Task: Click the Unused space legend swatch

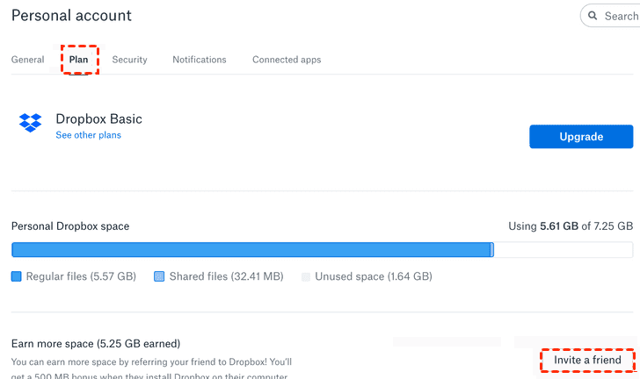Action: click(306, 276)
